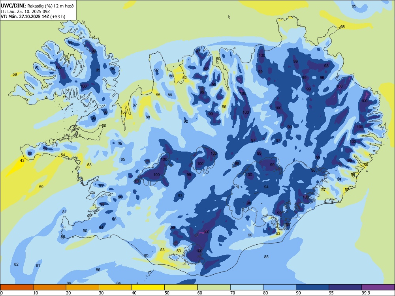
Task: Click the '91' humidity value in the Westfjords
Action: tap(37, 67)
